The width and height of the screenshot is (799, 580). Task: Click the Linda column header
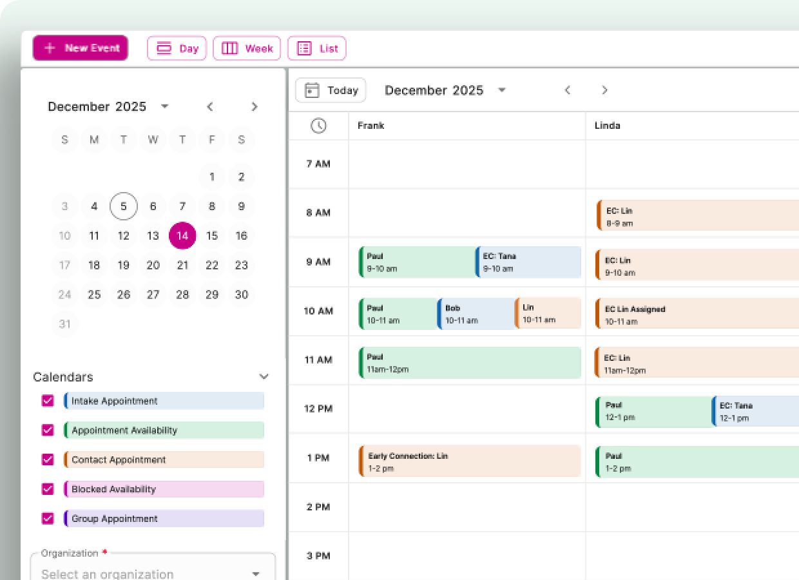(x=606, y=126)
